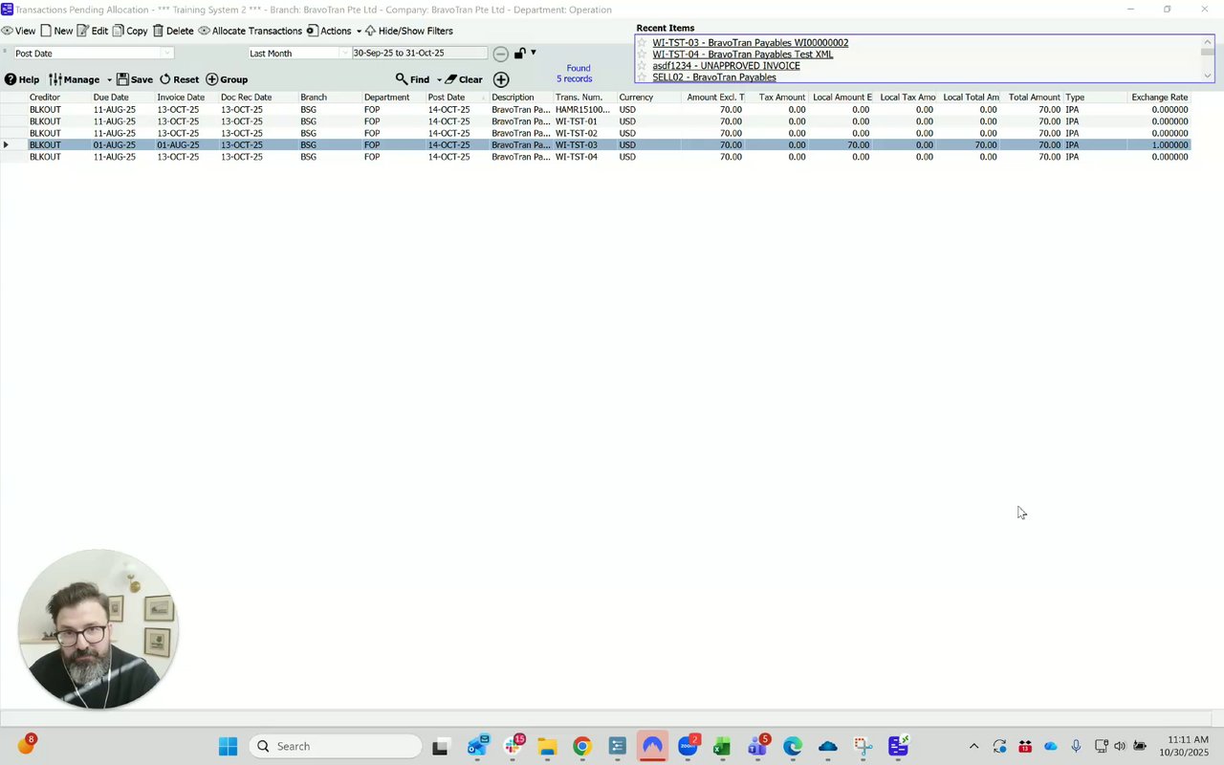Save the current filter layout

point(135,79)
